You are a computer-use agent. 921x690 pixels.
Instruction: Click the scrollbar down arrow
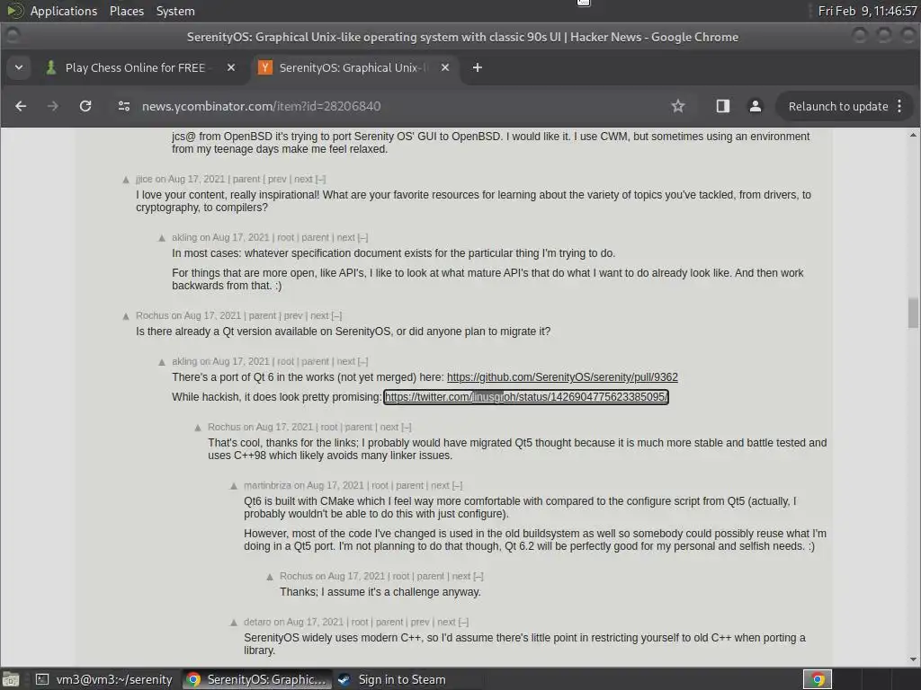(913, 659)
